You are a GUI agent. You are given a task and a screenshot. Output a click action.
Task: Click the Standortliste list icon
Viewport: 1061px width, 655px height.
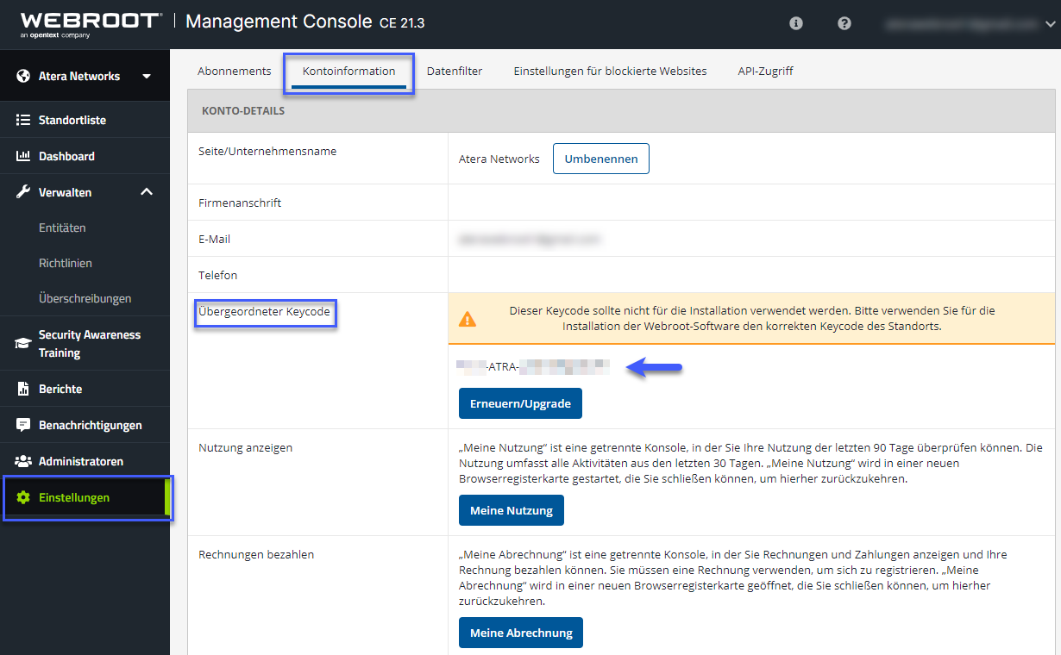click(23, 120)
